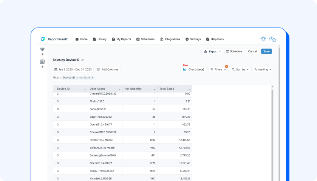
Task: Click the Cancel button
Action: tap(252, 51)
